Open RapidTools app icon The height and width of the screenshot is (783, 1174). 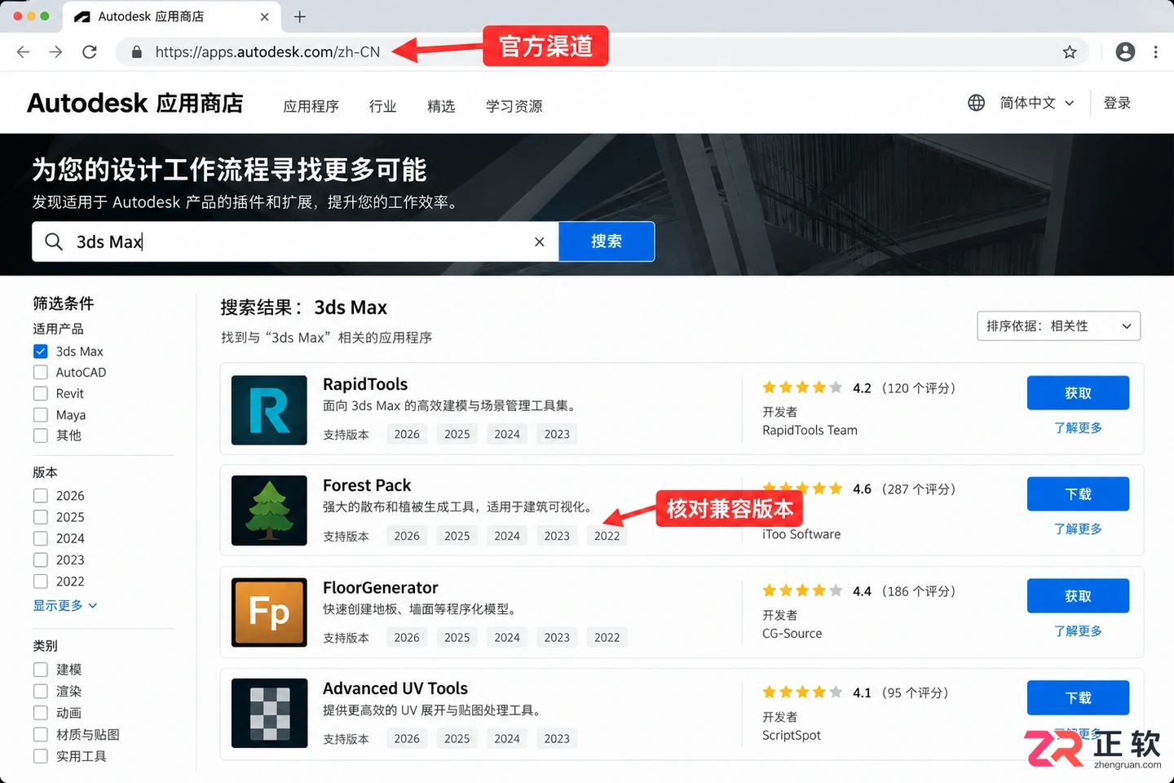(269, 409)
